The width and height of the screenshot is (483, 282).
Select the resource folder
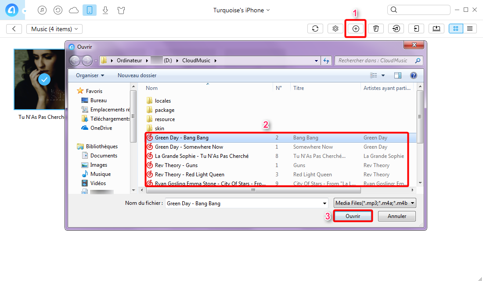[160, 119]
